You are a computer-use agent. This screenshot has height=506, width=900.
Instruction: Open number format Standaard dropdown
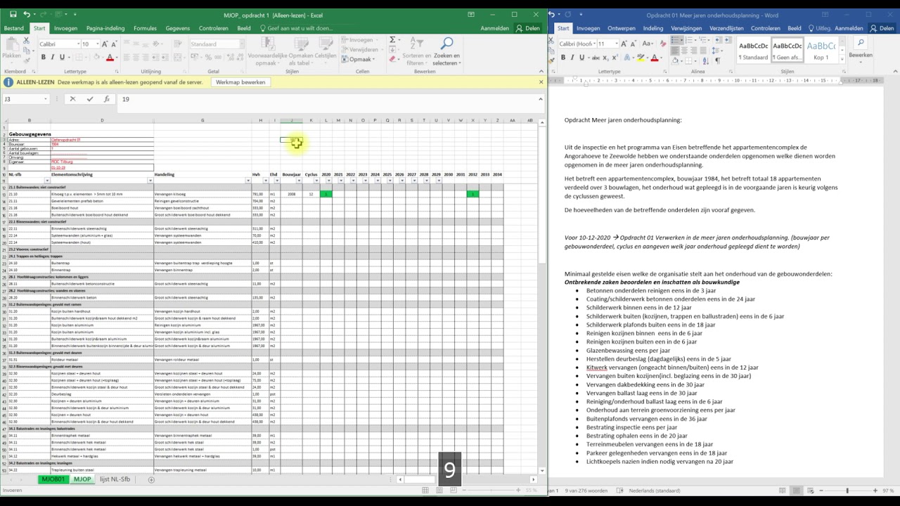pyautogui.click(x=241, y=44)
